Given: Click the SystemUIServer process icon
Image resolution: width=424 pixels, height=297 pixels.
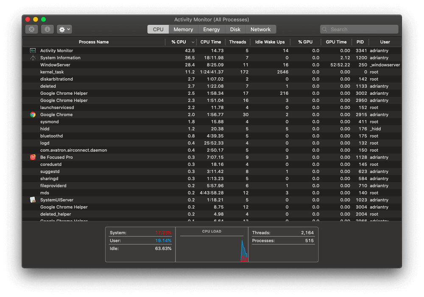Looking at the screenshot, I should (x=33, y=200).
